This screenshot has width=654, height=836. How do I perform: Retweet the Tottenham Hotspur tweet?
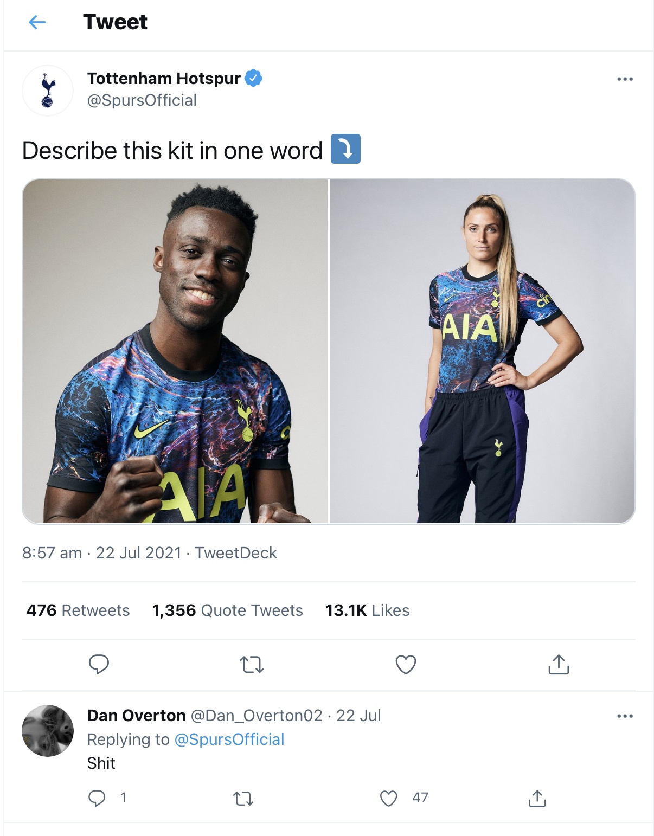click(x=252, y=664)
